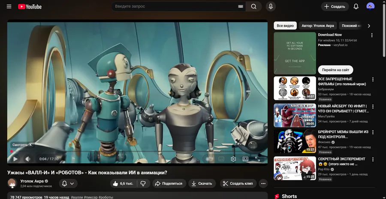
Task: Open options for СЕКРЕТНЫЙ ЭКСПЕРЕМЕНТ video
Action: pos(373,160)
